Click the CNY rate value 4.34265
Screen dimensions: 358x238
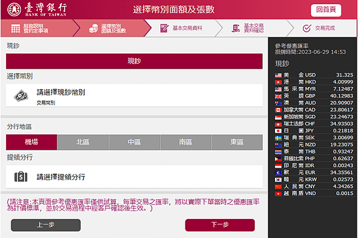point(343,187)
